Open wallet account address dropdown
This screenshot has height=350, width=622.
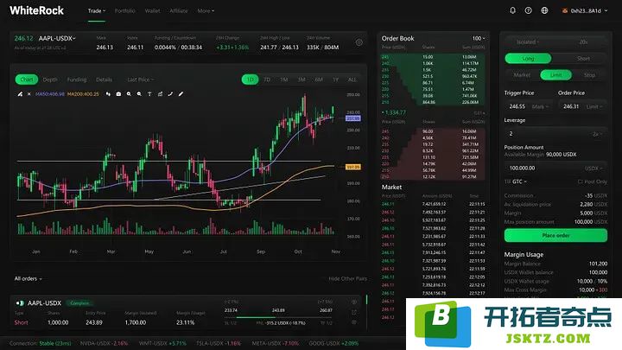pos(588,10)
